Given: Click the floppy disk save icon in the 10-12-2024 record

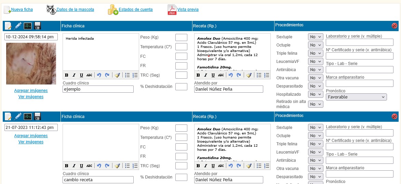Looking at the screenshot, I should click(37, 26).
